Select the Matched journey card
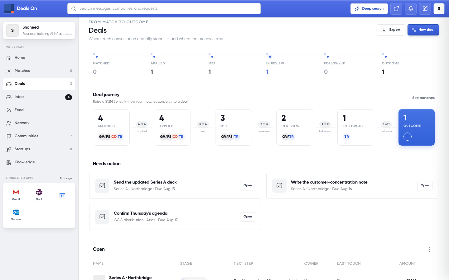The width and height of the screenshot is (449, 280). tap(111, 127)
